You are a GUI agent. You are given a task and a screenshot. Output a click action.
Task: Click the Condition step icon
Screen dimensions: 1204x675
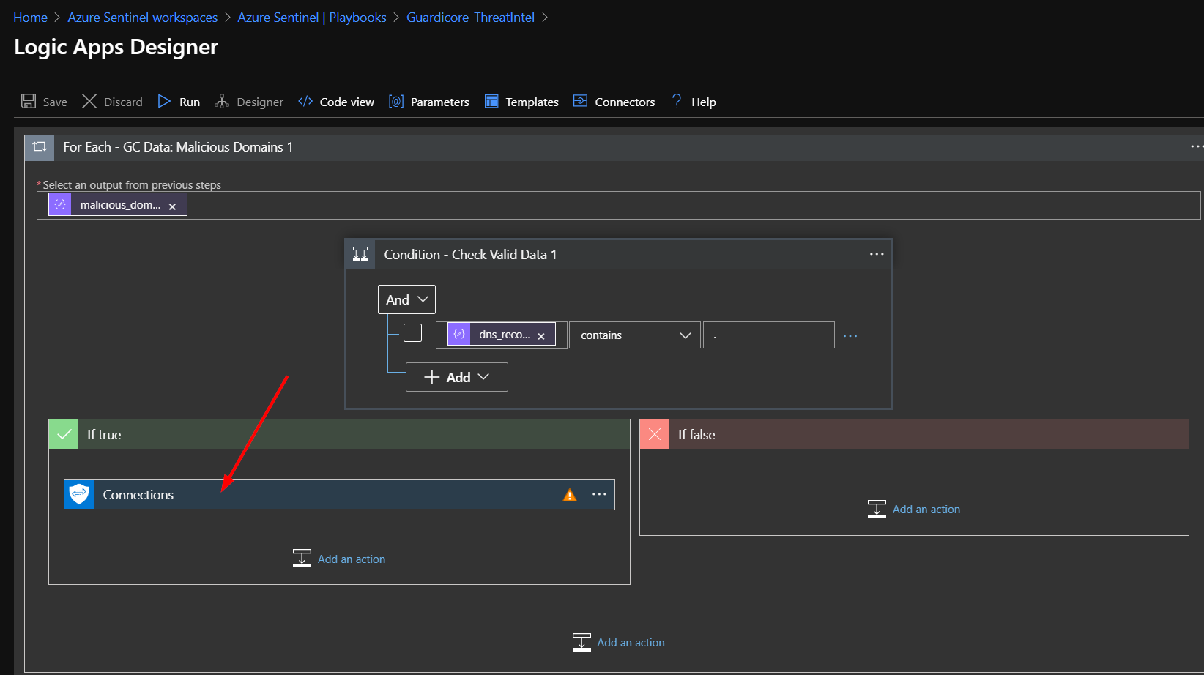360,254
